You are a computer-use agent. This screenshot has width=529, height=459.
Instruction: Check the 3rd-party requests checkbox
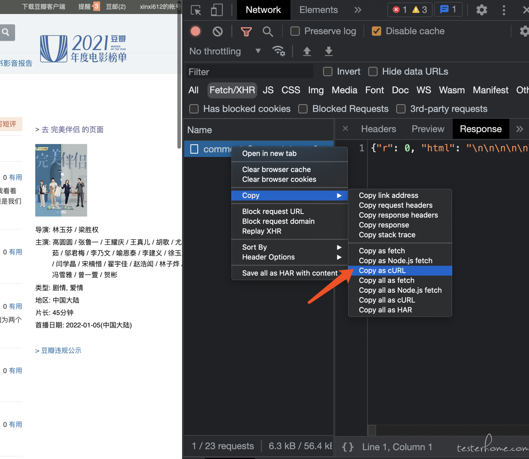pyautogui.click(x=401, y=109)
